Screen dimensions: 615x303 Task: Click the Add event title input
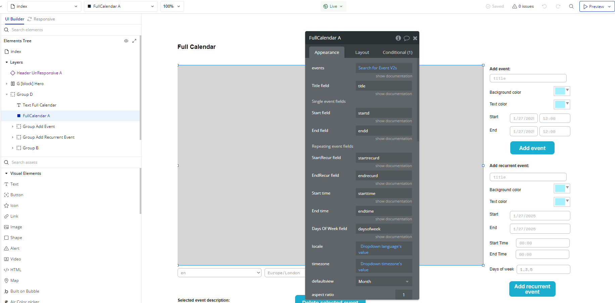528,78
